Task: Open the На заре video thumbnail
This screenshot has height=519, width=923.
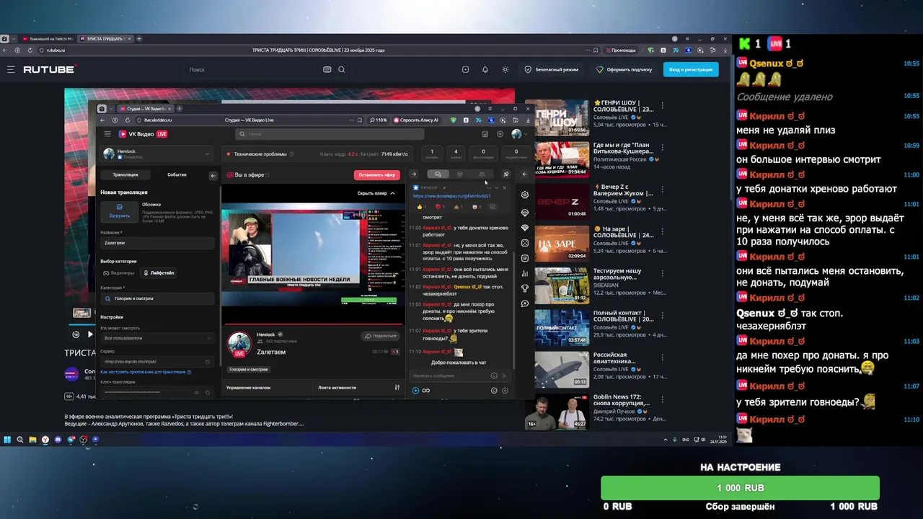Action: (x=562, y=243)
